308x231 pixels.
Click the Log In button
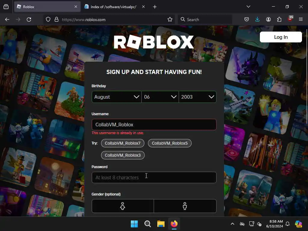[x=281, y=37]
